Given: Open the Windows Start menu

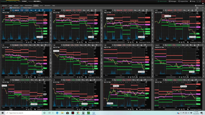Looking at the screenshot, I should [2, 113].
